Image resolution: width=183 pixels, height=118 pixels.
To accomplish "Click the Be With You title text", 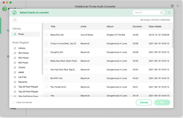I will (56, 78).
